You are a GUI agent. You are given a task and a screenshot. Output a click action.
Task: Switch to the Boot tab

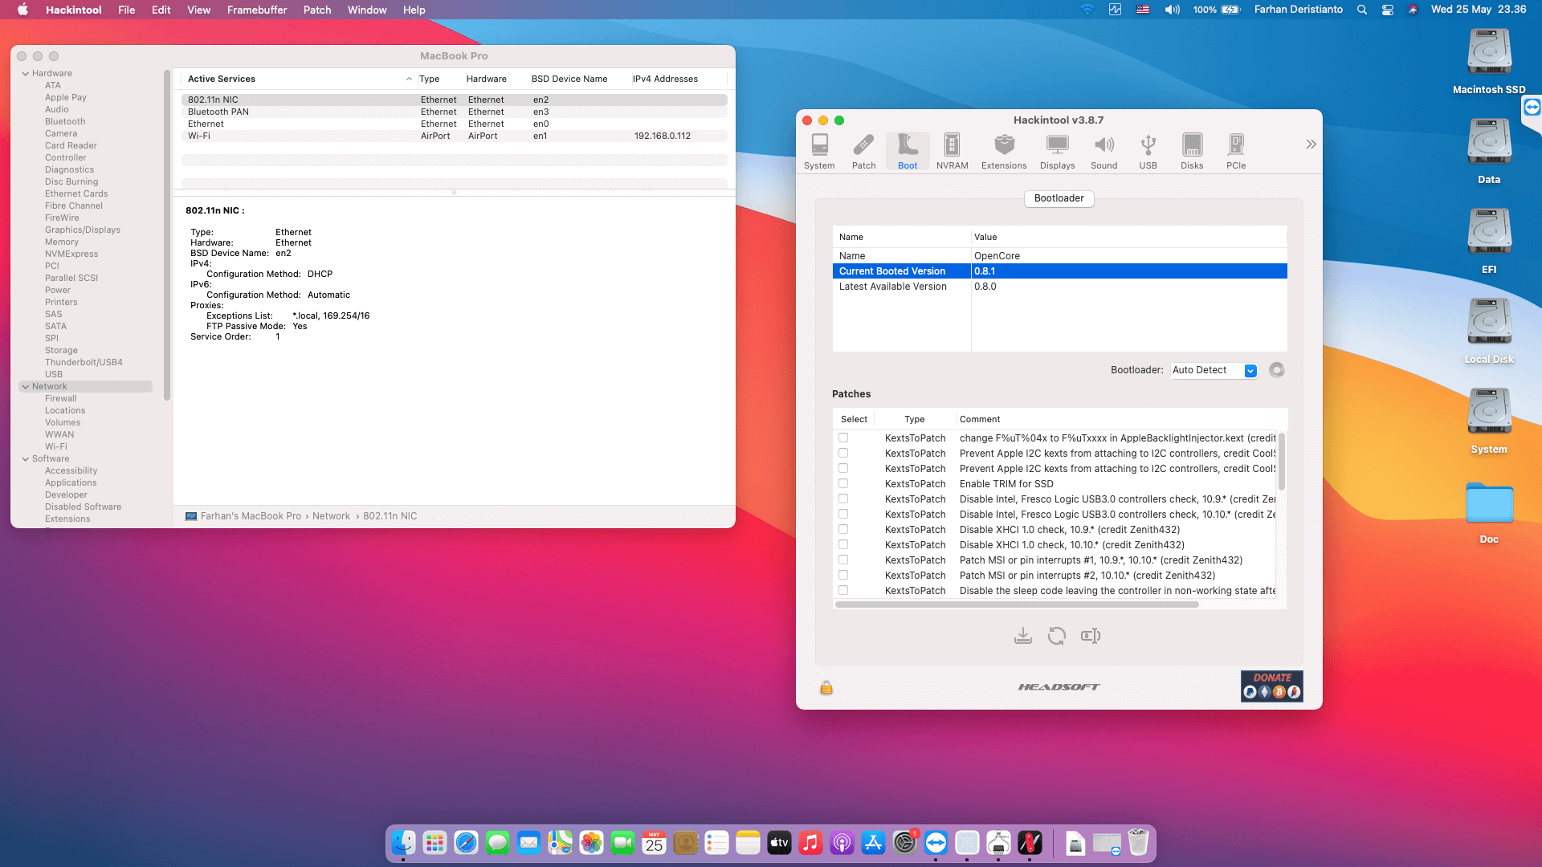[908, 150]
